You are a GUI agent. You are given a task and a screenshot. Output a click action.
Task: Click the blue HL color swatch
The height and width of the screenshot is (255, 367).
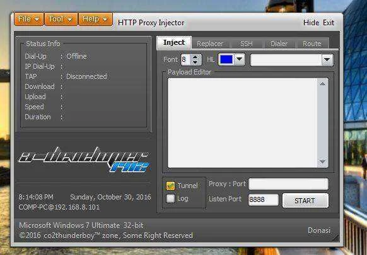[x=226, y=59]
